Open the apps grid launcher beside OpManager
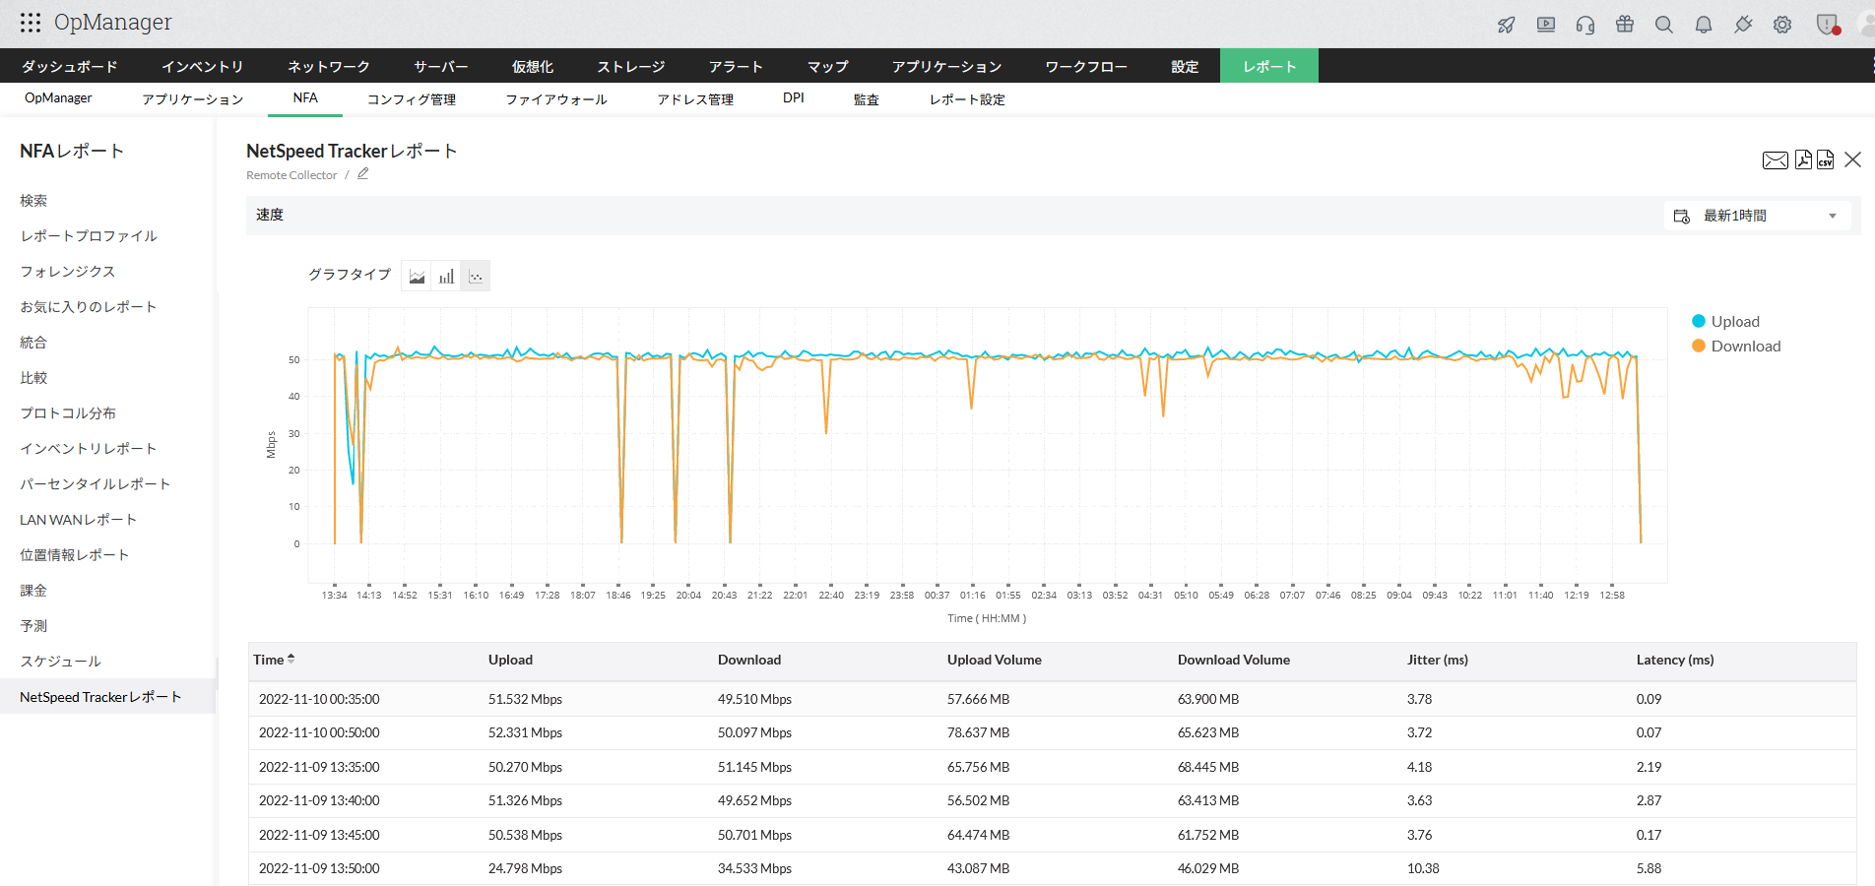This screenshot has height=886, width=1875. (31, 23)
